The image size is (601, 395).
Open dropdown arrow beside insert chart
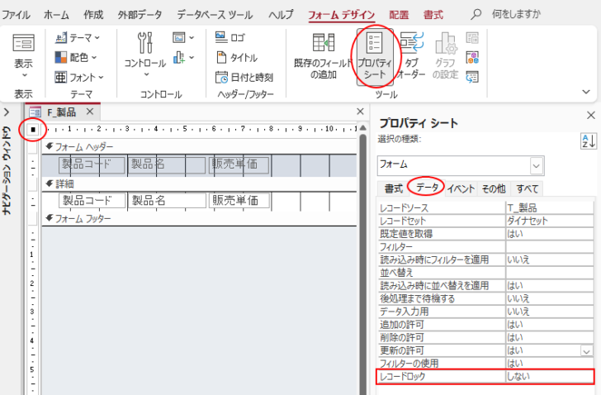tap(192, 58)
